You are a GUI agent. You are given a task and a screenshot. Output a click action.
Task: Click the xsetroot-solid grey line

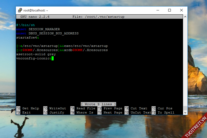(36, 54)
